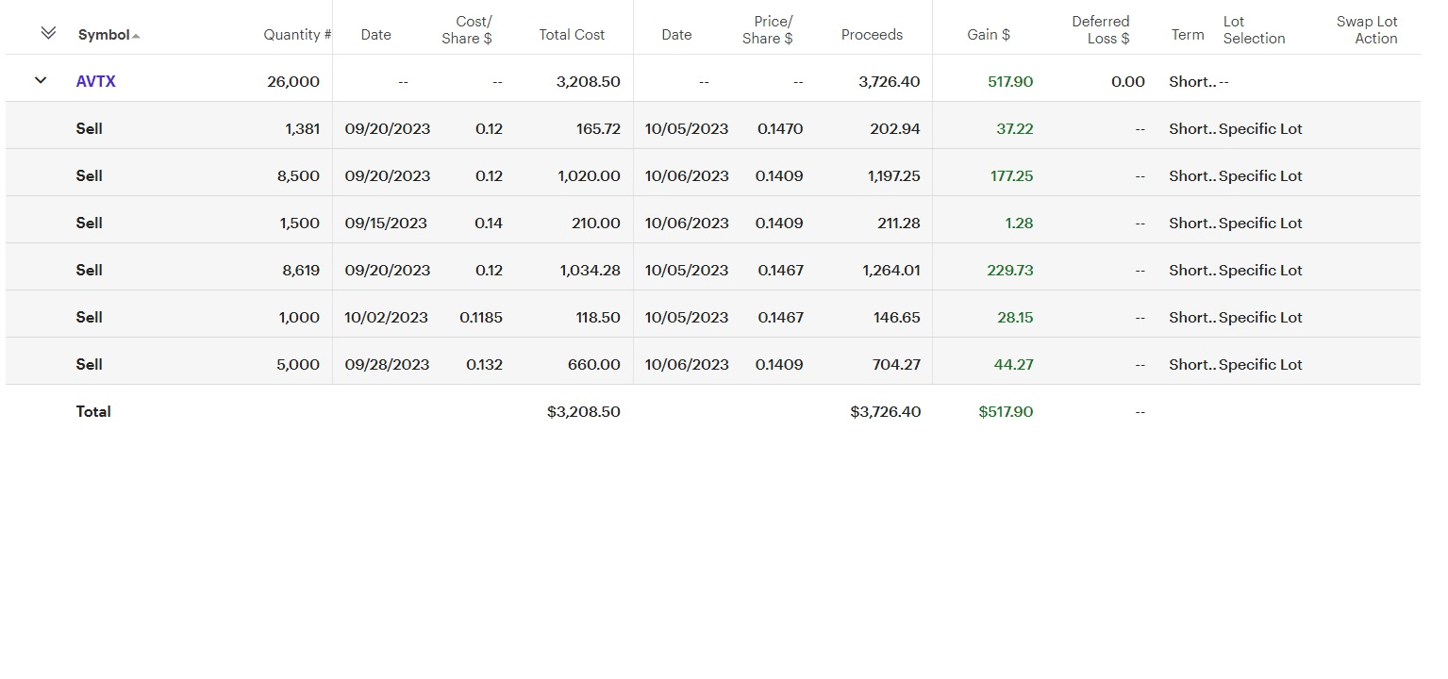Image resolution: width=1448 pixels, height=679 pixels.
Task: Click the 229.73 gain value
Action: click(1010, 271)
